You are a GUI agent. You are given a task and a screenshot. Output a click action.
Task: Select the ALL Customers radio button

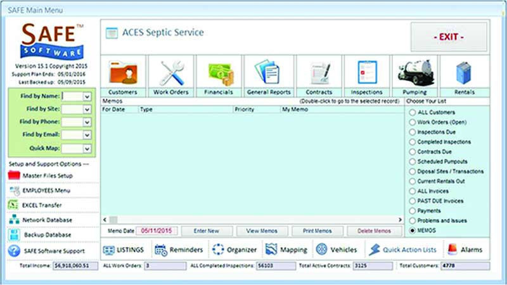[x=413, y=113]
